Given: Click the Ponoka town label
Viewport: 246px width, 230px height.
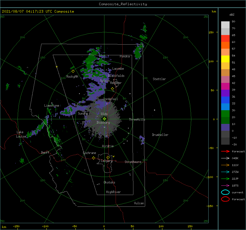Looking at the screenshot, I should click(125, 56).
